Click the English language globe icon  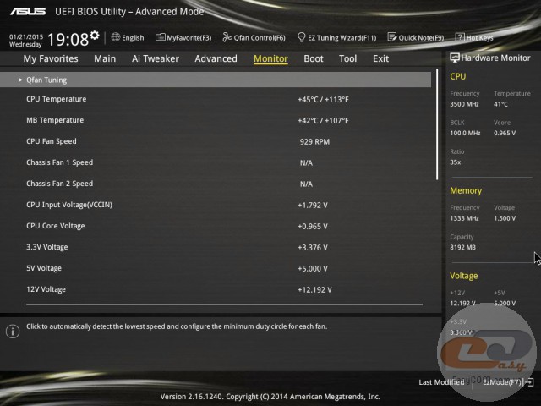coord(116,37)
